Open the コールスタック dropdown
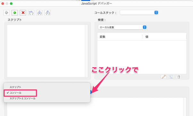 [x=139, y=12]
